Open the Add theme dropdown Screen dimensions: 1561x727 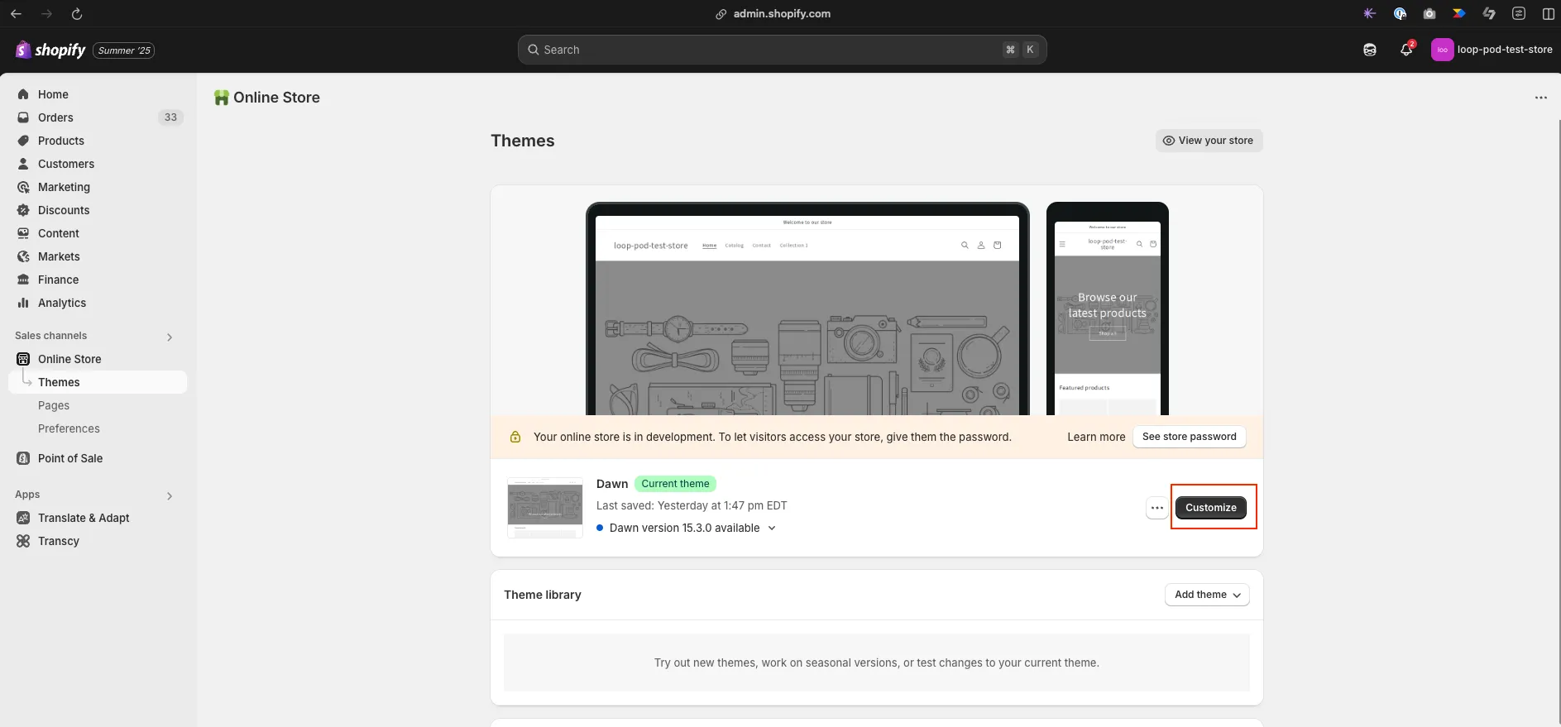point(1207,595)
